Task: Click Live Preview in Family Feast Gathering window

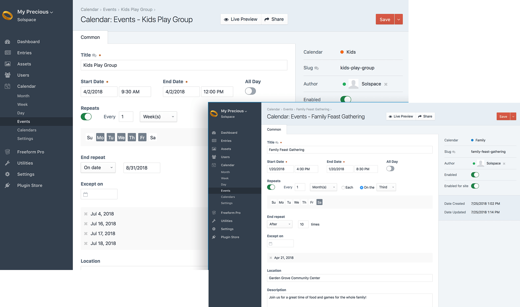Action: [x=401, y=116]
